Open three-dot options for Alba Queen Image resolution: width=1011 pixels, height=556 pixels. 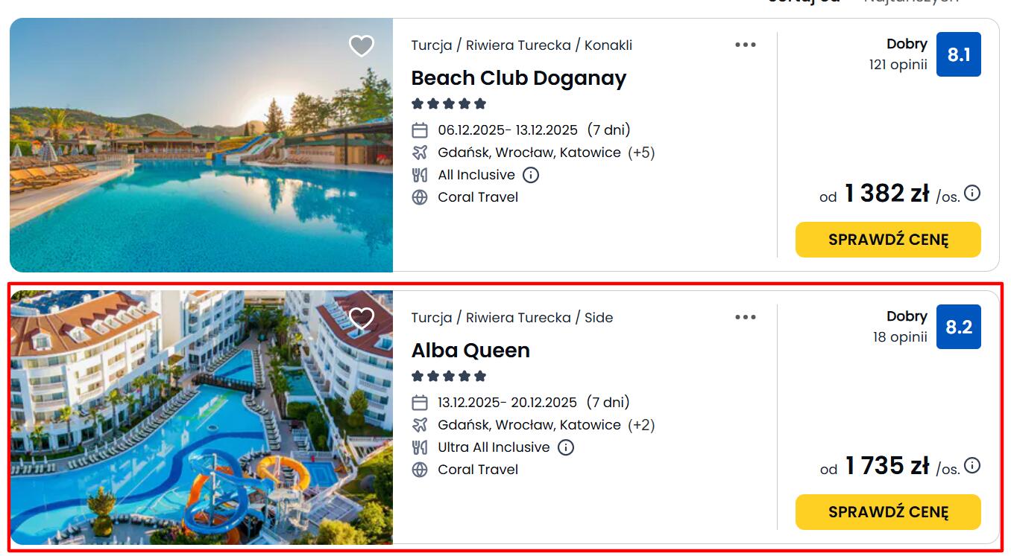pos(746,317)
